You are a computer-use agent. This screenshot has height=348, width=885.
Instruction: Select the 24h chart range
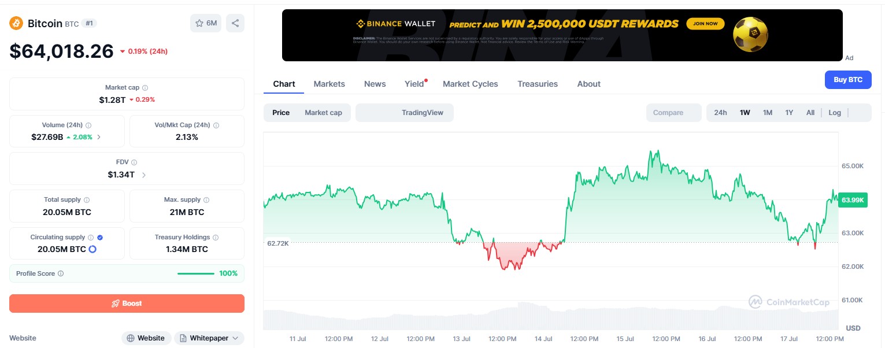[720, 113]
